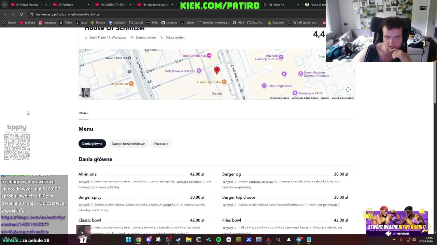This screenshot has width=437, height=245.
Task: Close the Pitbull Mashup tab
Action: pyautogui.click(x=46, y=5)
